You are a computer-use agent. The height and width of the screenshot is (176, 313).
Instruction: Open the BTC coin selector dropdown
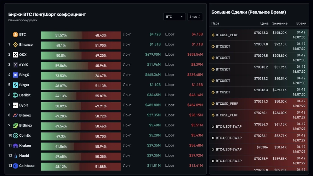(x=174, y=17)
